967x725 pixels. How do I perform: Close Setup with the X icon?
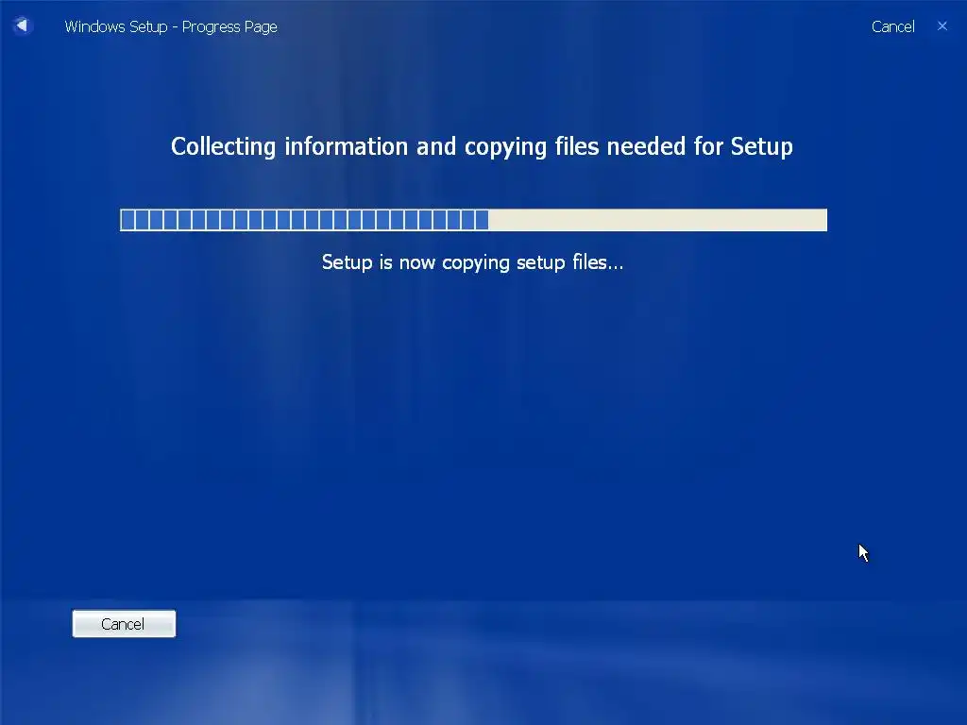click(x=942, y=25)
